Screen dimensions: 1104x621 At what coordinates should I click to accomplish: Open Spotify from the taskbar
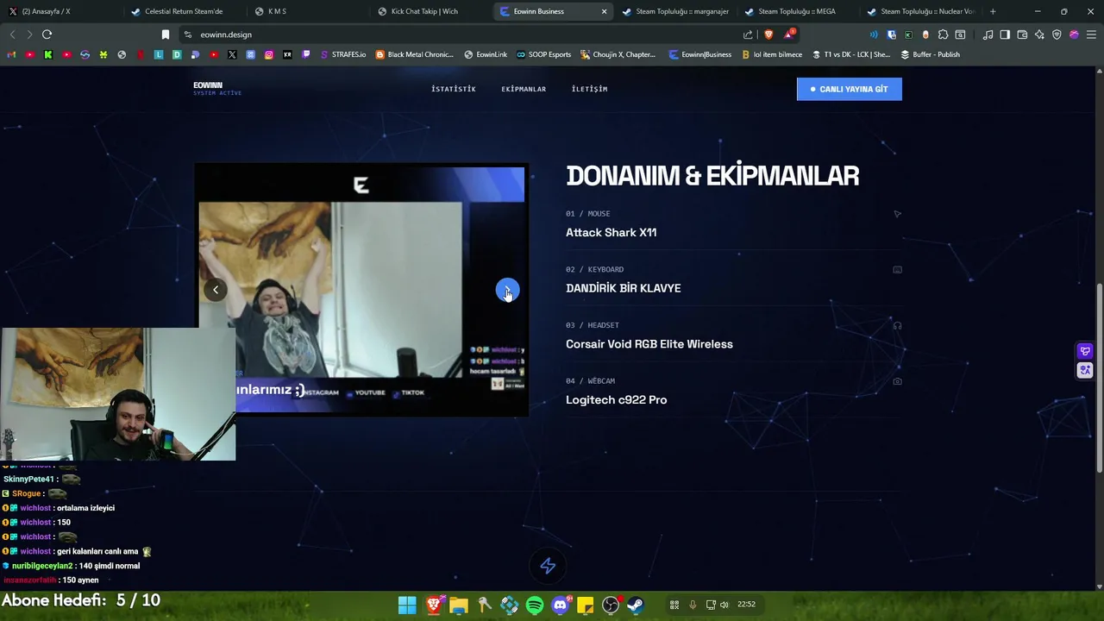coord(535,605)
